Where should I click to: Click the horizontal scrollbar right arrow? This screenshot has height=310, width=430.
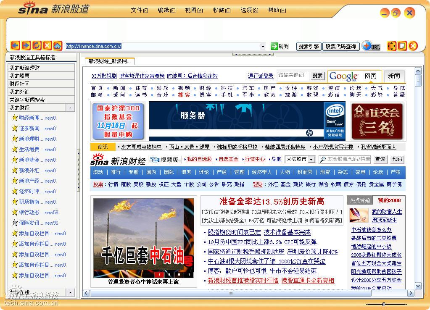[411, 293]
